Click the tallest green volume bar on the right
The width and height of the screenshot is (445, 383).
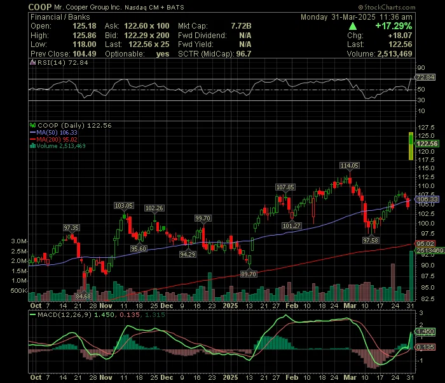click(x=411, y=276)
